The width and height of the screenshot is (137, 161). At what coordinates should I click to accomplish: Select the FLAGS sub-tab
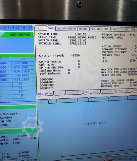click(59, 93)
